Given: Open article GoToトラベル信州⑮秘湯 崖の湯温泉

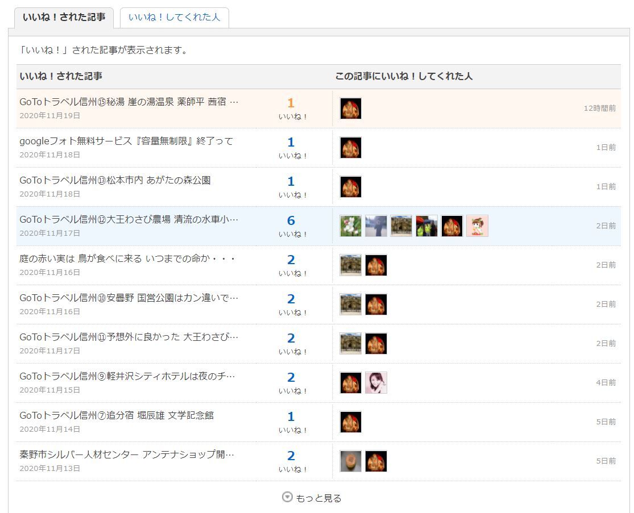Looking at the screenshot, I should pyautogui.click(x=129, y=102).
